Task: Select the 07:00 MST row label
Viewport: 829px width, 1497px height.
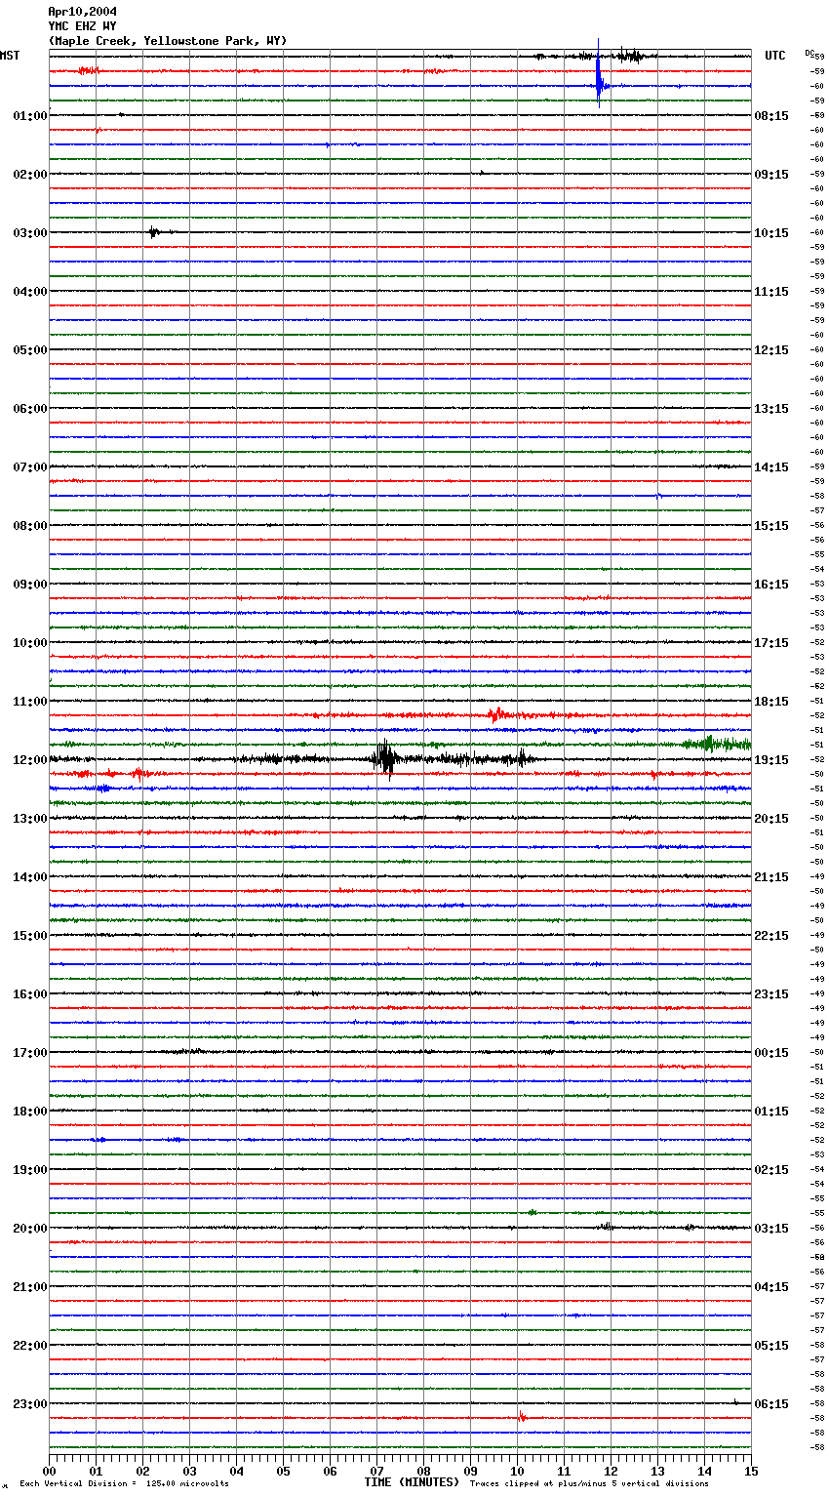Action: (x=29, y=466)
